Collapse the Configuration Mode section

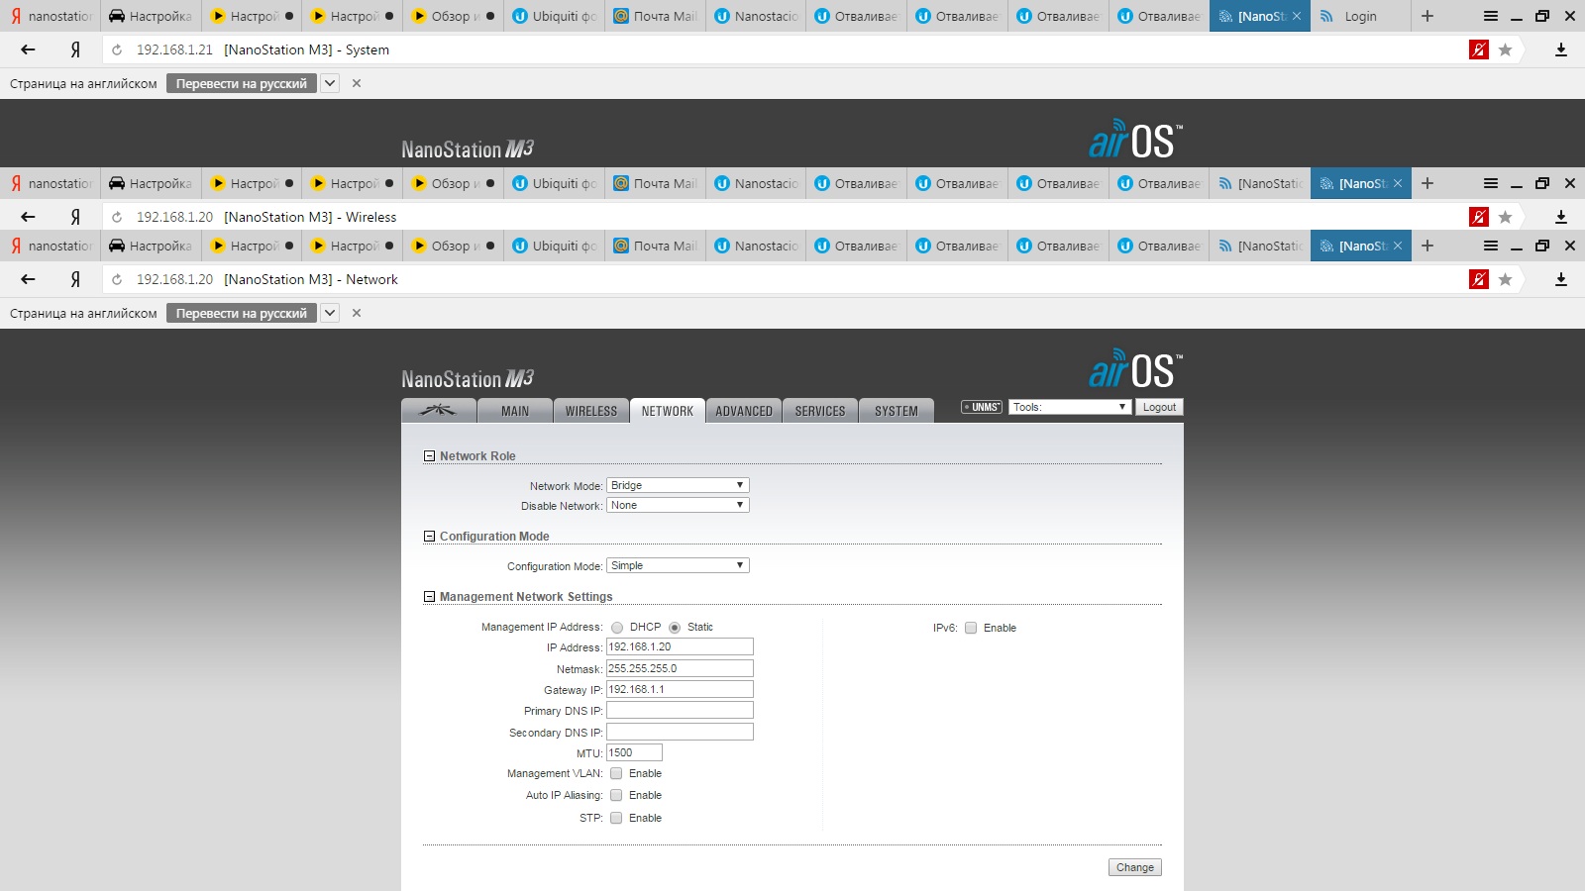430,537
